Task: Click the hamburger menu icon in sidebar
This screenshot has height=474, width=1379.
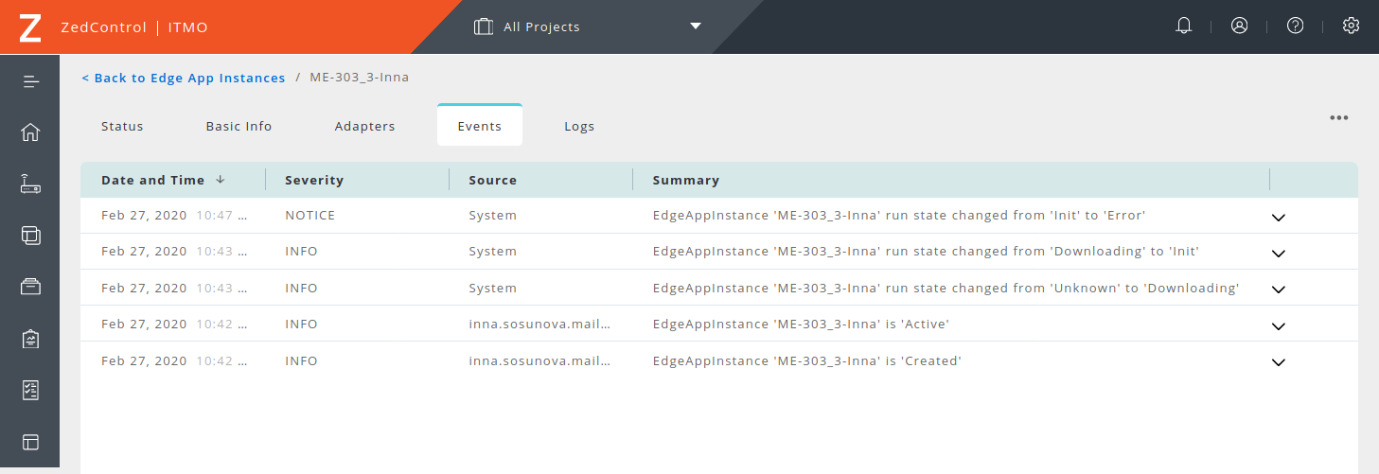Action: pos(30,81)
